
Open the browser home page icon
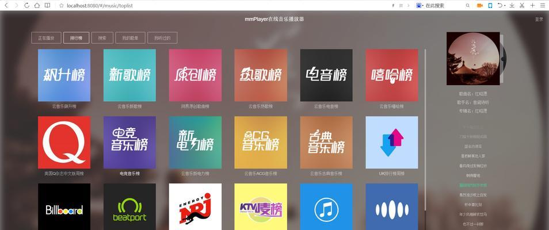click(x=37, y=5)
